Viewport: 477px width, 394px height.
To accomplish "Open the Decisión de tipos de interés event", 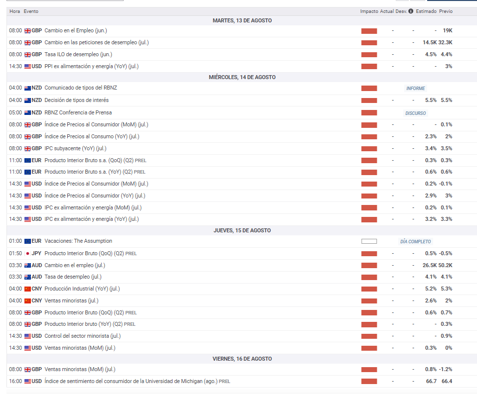I will coord(76,100).
